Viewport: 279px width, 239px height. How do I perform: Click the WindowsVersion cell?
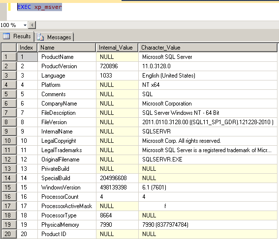point(67,187)
